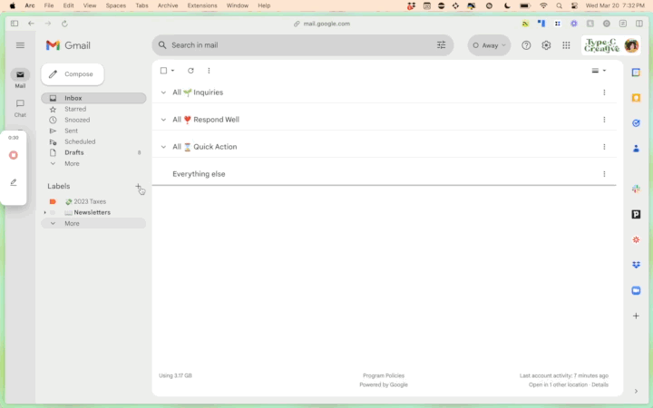Open the Tabs menu in menu bar
The width and height of the screenshot is (653, 408).
point(141,5)
